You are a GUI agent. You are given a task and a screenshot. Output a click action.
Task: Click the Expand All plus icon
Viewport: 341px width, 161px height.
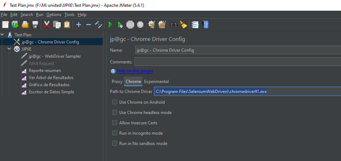79,25
